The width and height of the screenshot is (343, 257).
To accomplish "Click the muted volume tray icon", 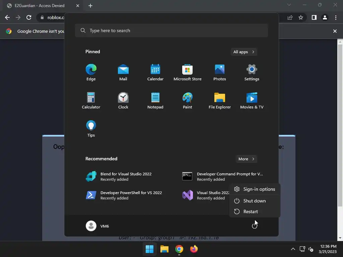I will (311, 249).
